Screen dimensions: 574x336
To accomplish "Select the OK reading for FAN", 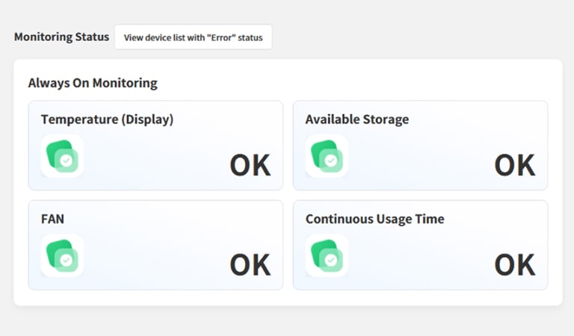I will point(250,265).
